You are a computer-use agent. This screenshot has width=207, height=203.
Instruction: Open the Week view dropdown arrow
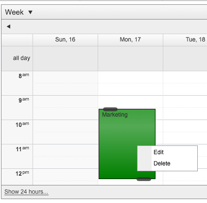(30, 12)
